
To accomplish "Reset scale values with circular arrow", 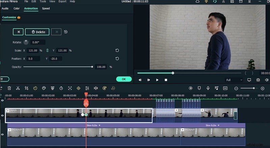I will coord(117,50).
